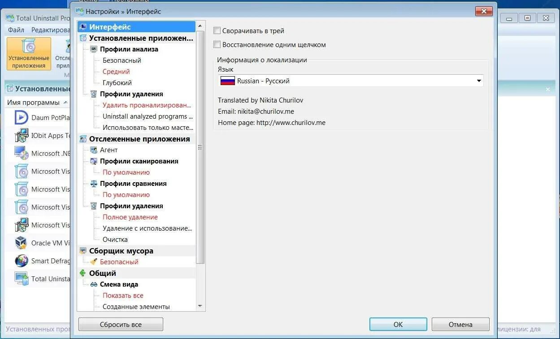The image size is (560, 339).
Task: Open the Язык language dropdown
Action: [351, 81]
